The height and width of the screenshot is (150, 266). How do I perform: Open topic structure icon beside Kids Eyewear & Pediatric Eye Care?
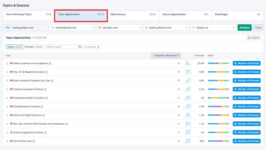52,81
